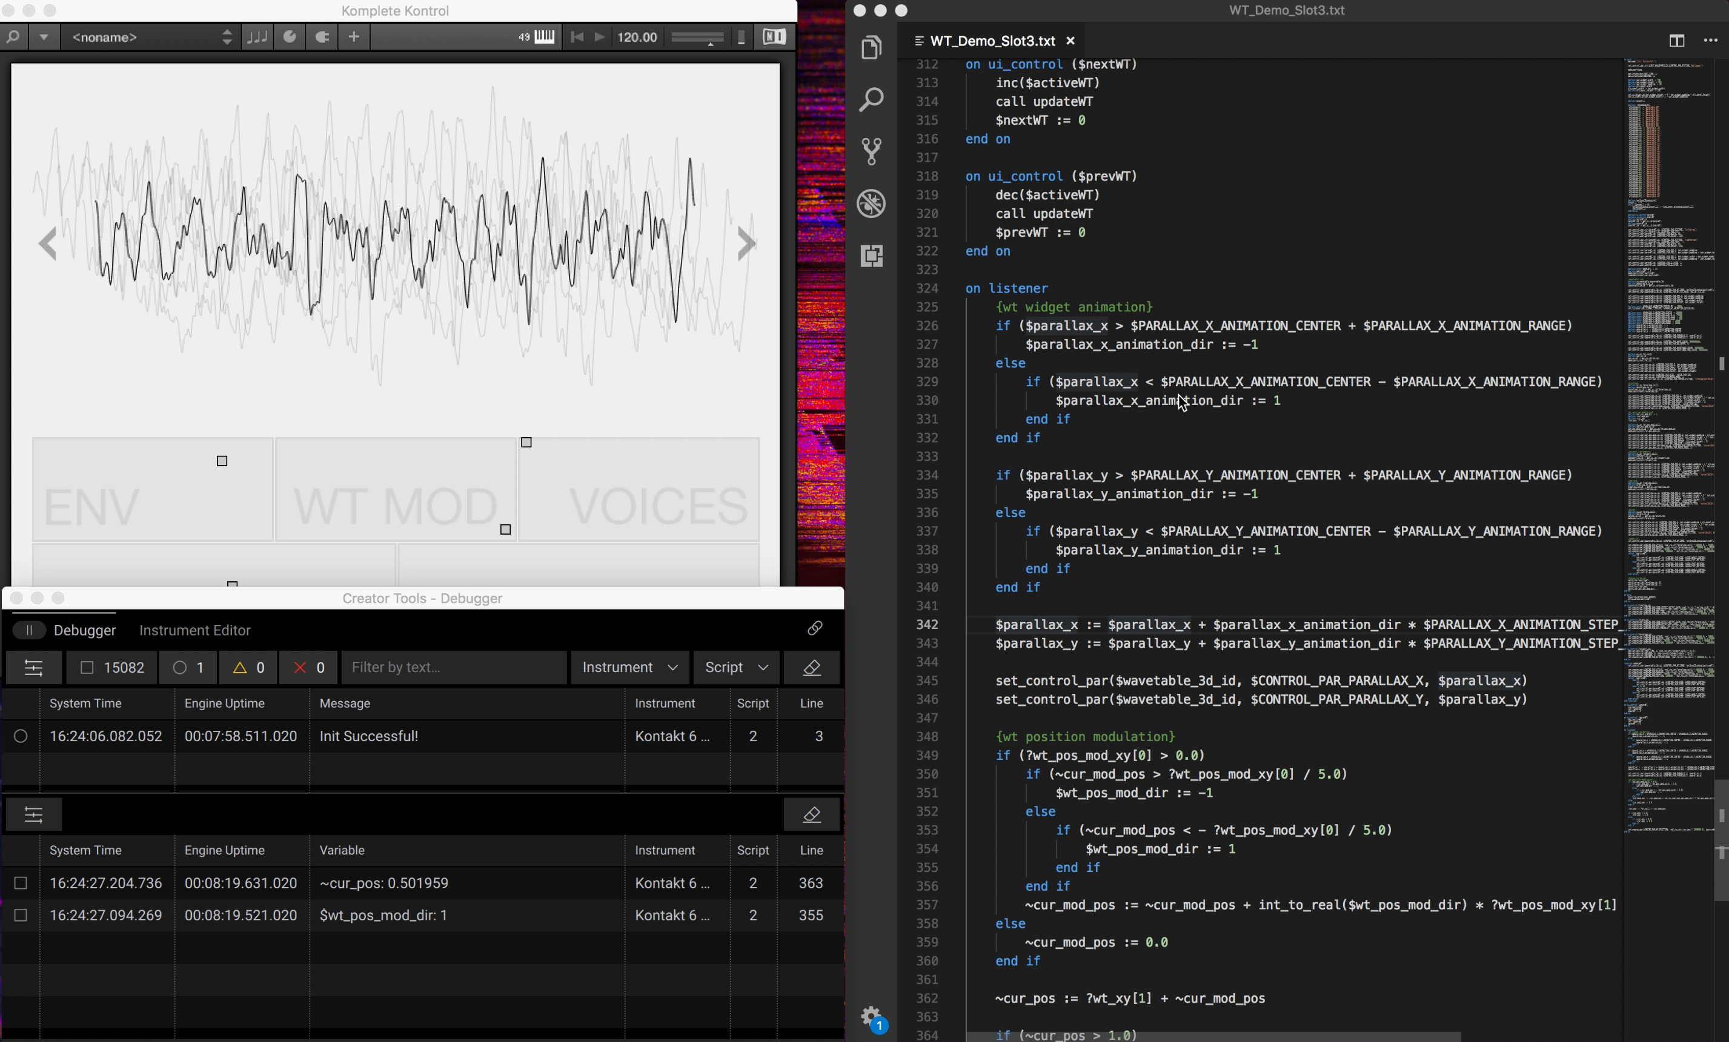Switch to the Instrument Editor tab
The image size is (1729, 1042).
[x=194, y=630]
